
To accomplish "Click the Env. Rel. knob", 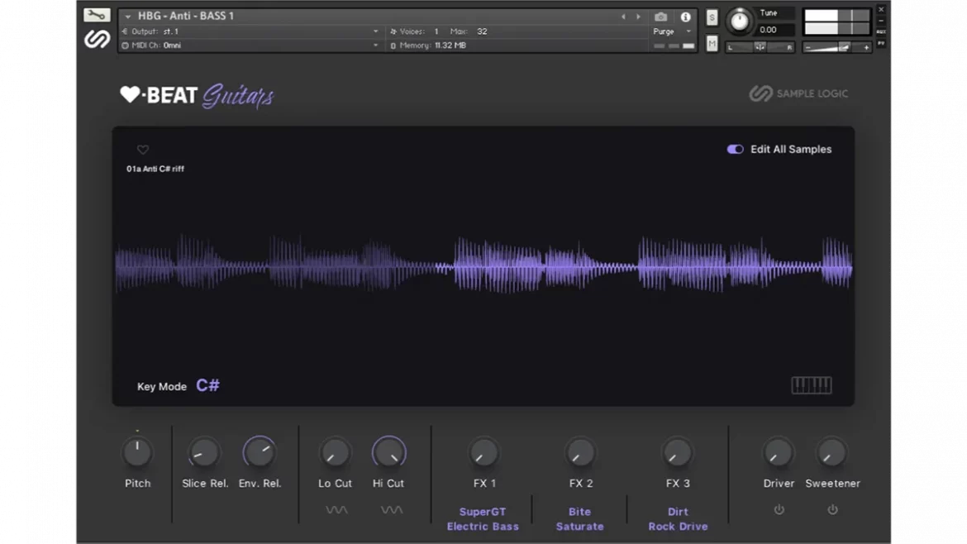I will coord(259,452).
